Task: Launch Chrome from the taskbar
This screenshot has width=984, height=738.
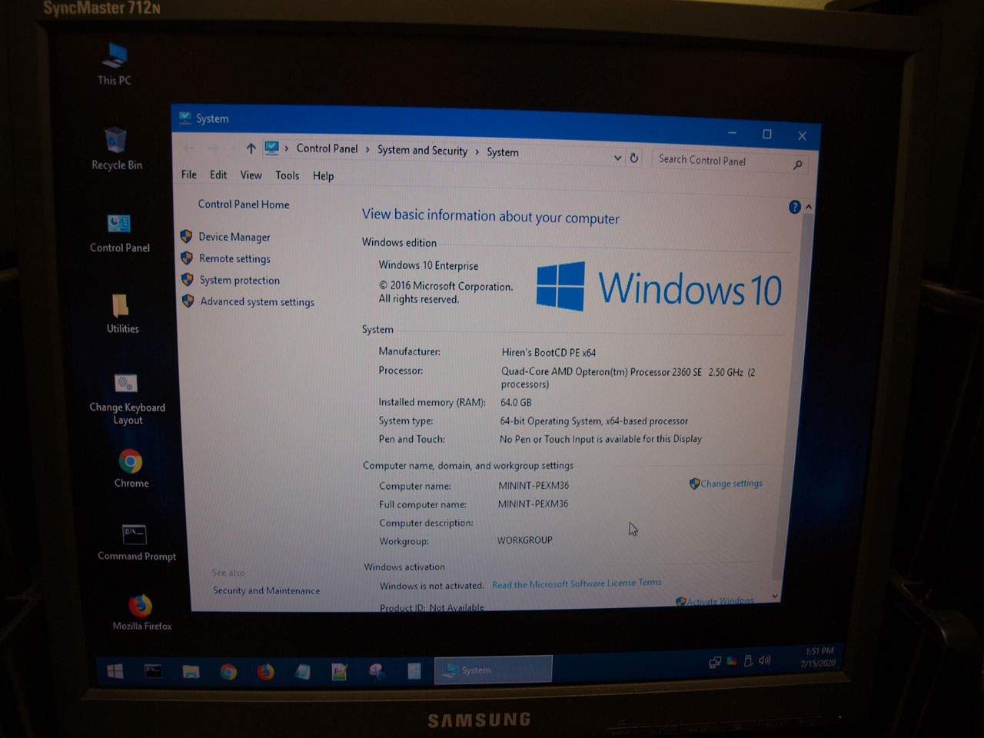Action: pos(228,672)
